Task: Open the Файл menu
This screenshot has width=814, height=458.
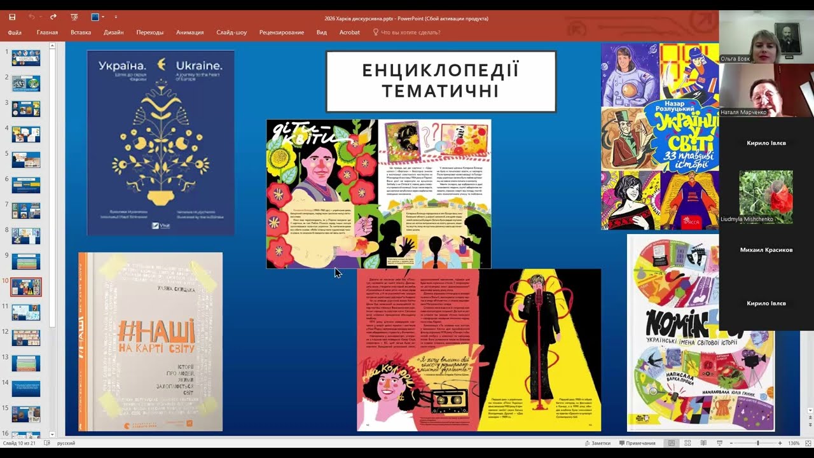Action: (x=15, y=32)
